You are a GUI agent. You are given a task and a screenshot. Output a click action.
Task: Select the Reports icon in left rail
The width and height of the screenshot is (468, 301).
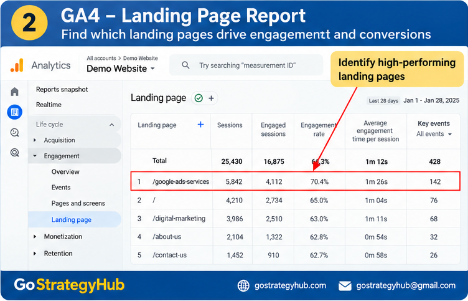(15, 112)
